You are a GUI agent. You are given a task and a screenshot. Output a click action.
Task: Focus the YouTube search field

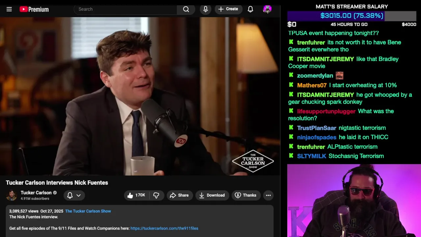[126, 9]
